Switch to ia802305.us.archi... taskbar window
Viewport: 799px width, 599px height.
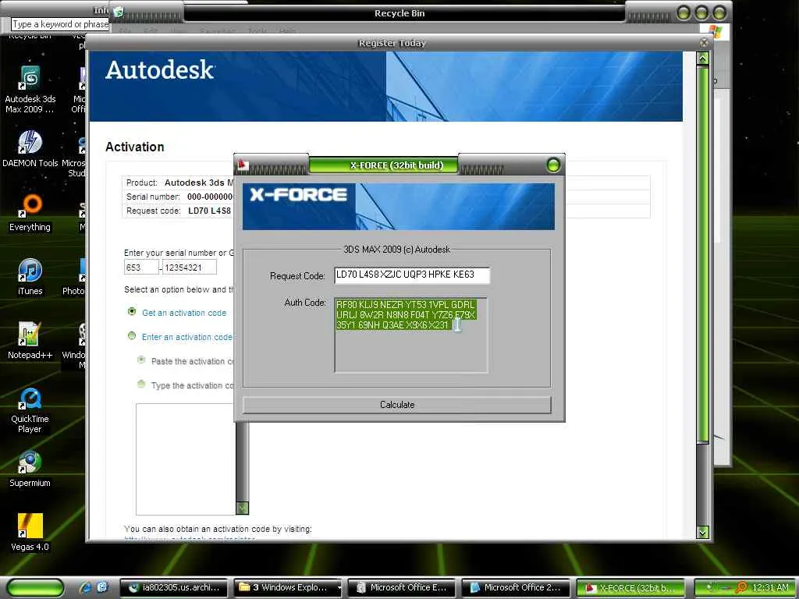click(173, 588)
